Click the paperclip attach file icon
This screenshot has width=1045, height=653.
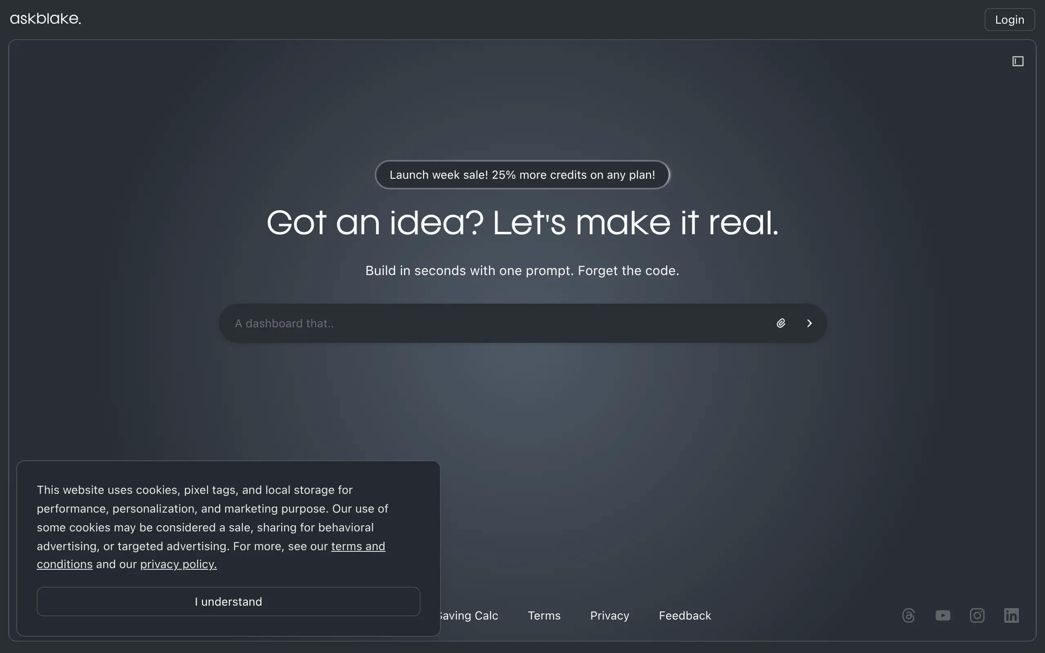[x=781, y=323]
